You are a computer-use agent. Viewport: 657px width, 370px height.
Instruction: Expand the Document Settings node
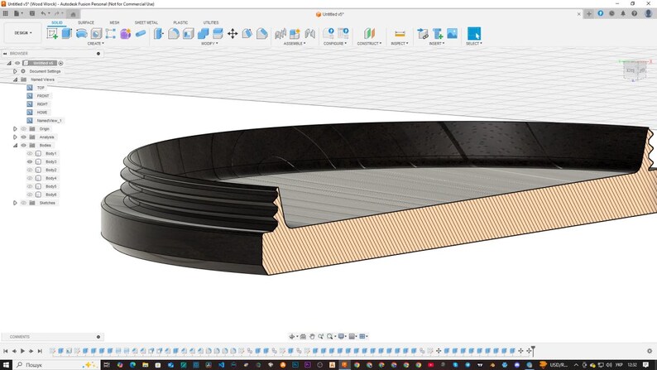click(15, 71)
